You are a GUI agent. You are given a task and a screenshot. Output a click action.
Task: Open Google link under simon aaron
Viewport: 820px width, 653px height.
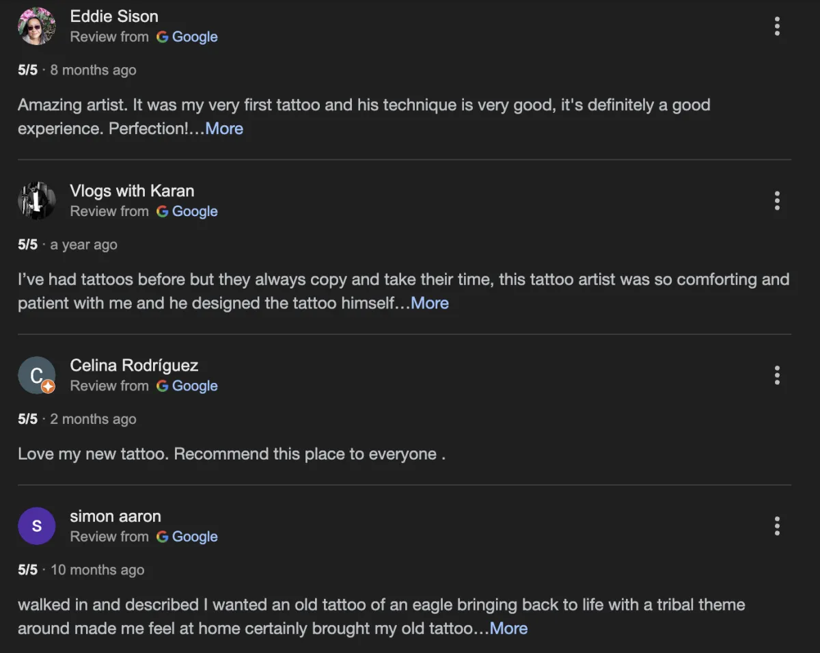pos(194,537)
